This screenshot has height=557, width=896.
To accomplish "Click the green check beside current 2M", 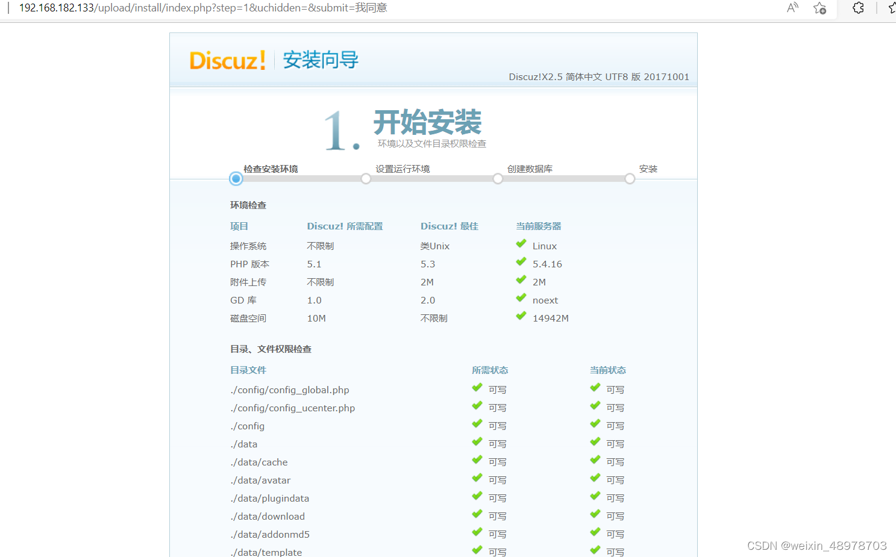I will coord(521,280).
